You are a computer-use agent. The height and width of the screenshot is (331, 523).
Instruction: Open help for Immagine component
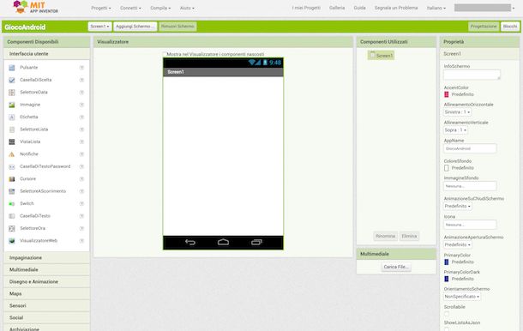(81, 105)
